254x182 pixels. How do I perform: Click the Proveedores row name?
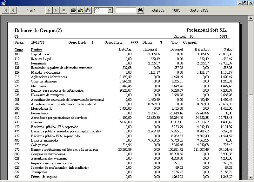(39, 113)
